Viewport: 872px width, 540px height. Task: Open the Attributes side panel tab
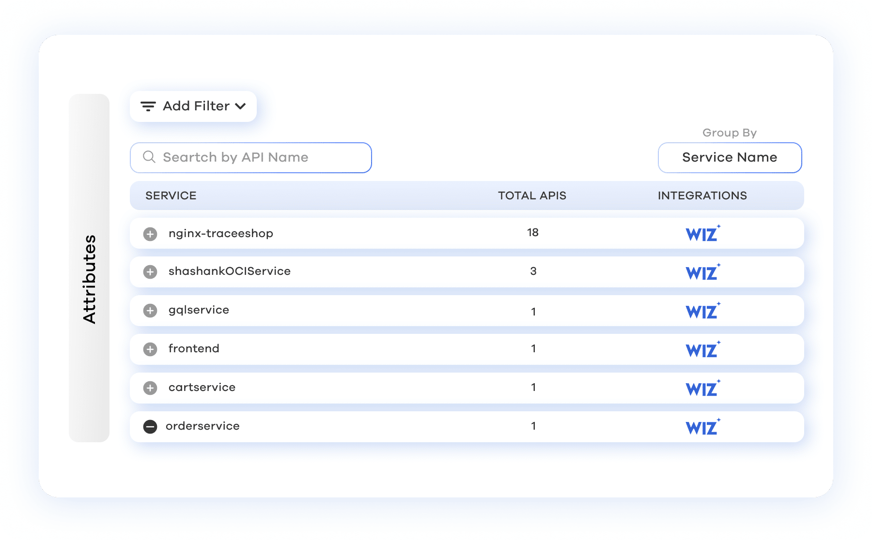pyautogui.click(x=89, y=279)
